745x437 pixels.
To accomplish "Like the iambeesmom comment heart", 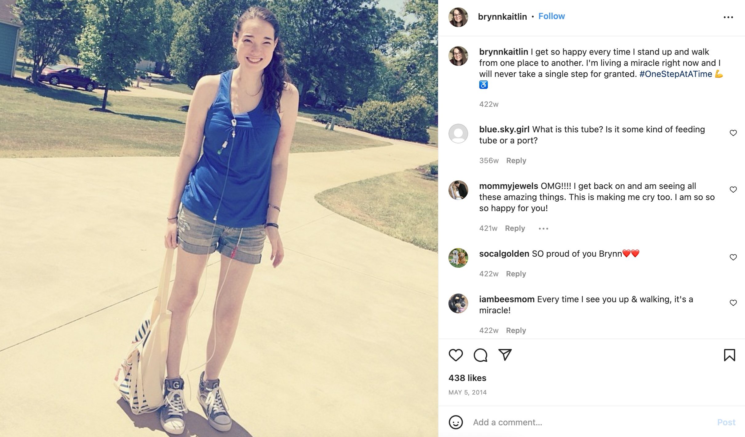I will click(733, 303).
